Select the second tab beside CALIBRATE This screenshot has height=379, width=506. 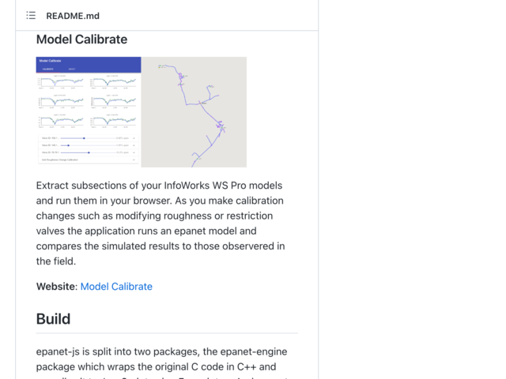71,69
